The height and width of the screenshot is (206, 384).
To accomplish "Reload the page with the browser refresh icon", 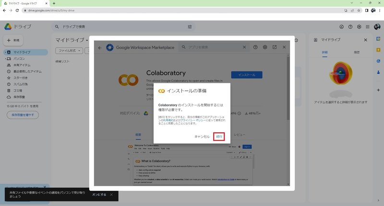I will coord(17,10).
